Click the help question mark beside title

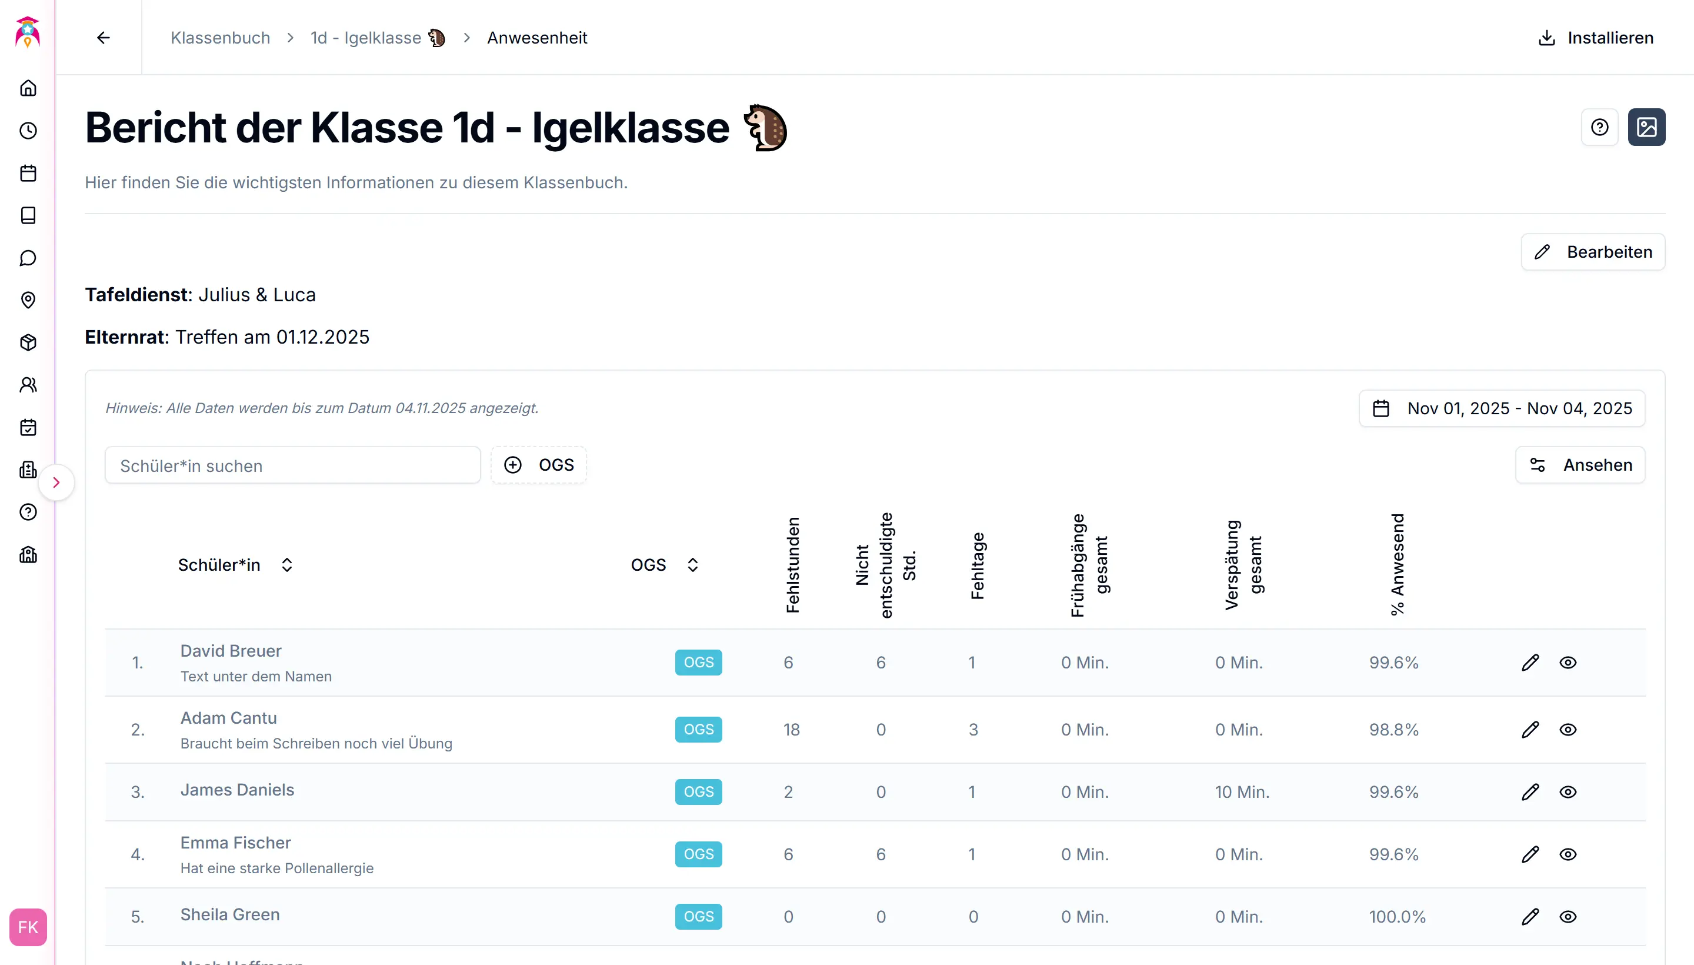1599,127
